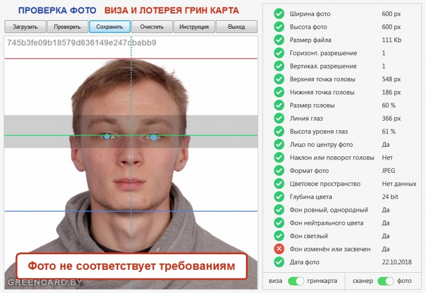
Task: Click the green check icon beside Ширина фото
Action: [x=279, y=14]
